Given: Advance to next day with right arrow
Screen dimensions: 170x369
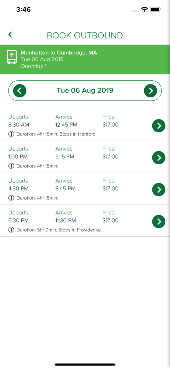Looking at the screenshot, I should pos(150,91).
